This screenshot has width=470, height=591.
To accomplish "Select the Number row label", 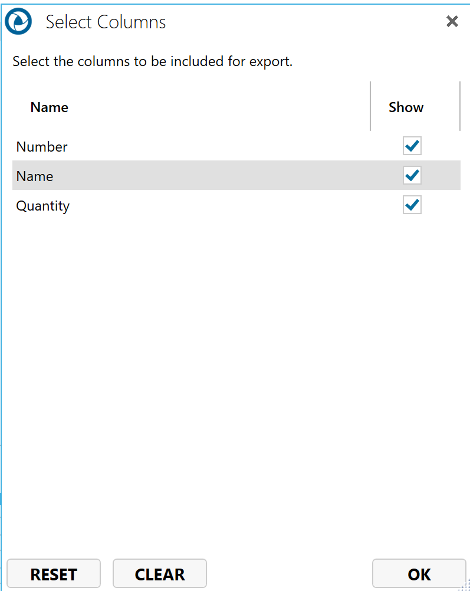I will click(x=42, y=147).
